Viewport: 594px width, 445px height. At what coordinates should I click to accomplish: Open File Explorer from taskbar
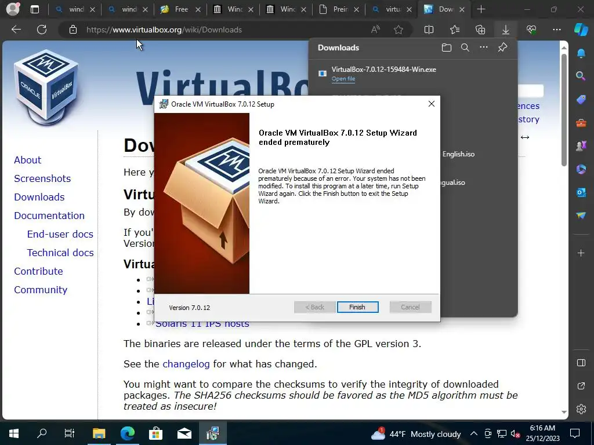pyautogui.click(x=99, y=433)
